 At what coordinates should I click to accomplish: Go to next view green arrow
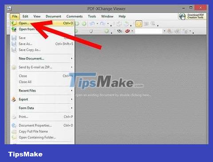pos(84,24)
